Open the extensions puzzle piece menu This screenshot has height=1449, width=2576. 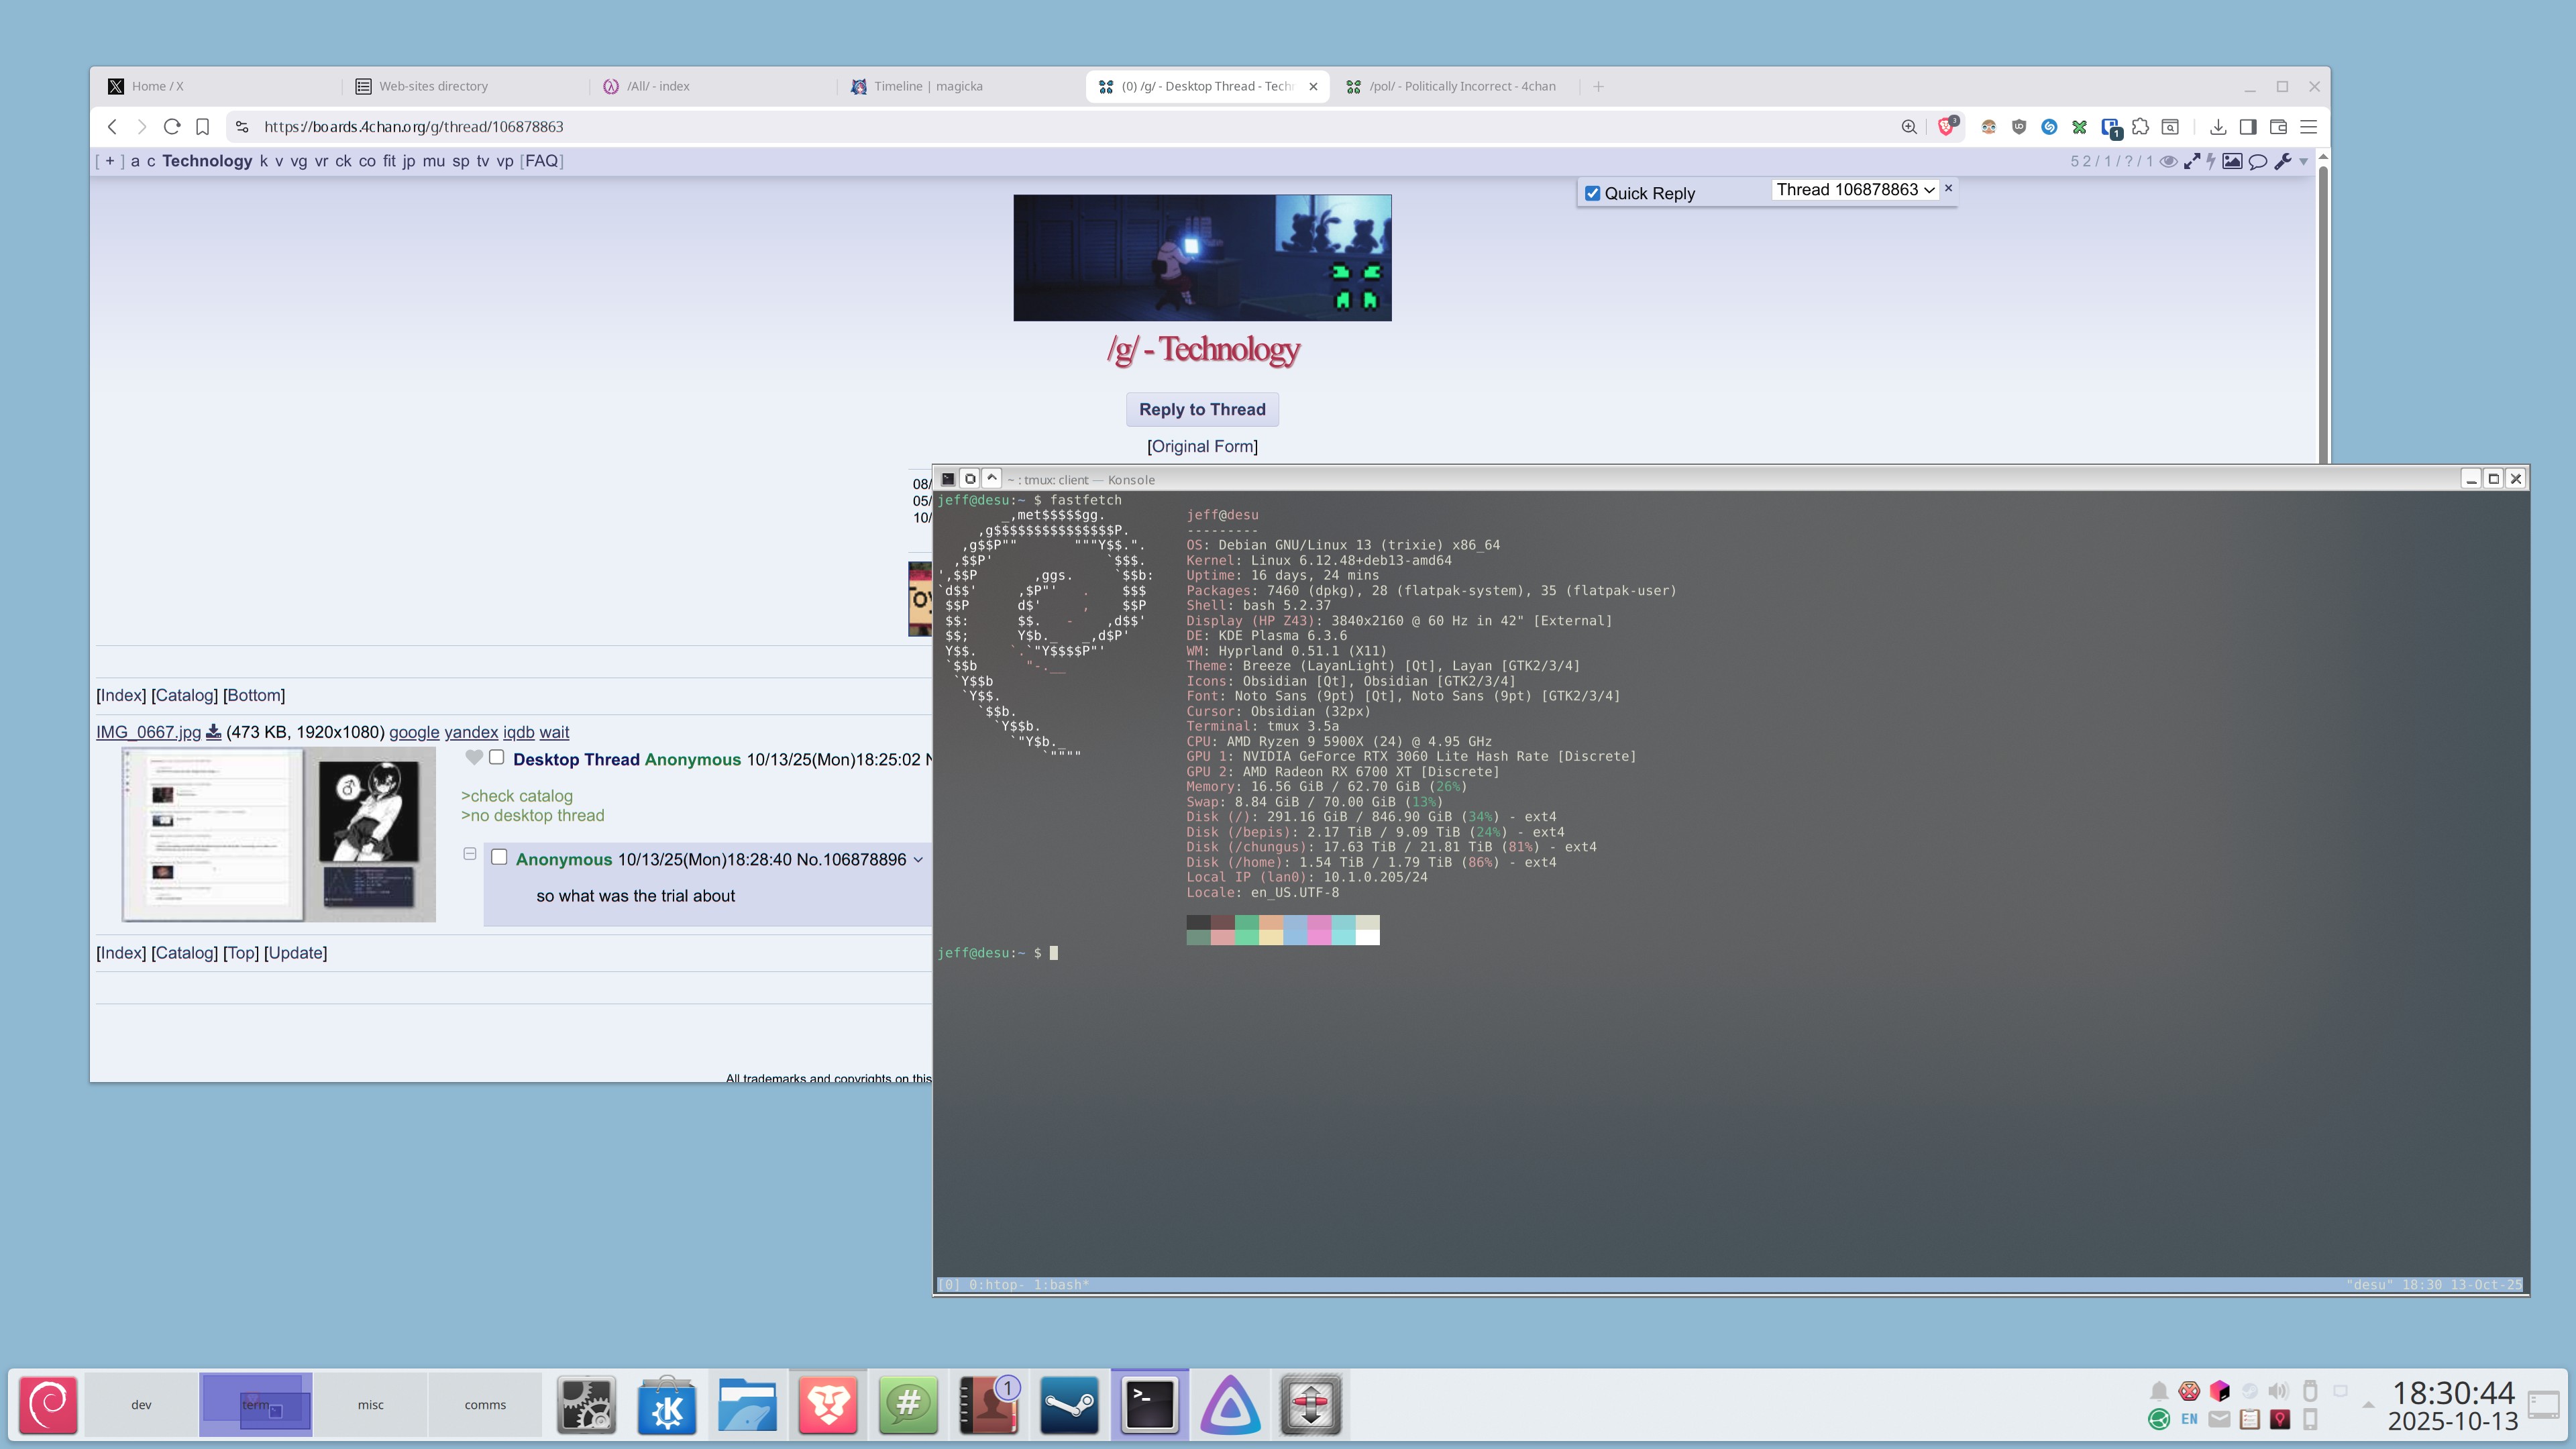tap(2140, 127)
